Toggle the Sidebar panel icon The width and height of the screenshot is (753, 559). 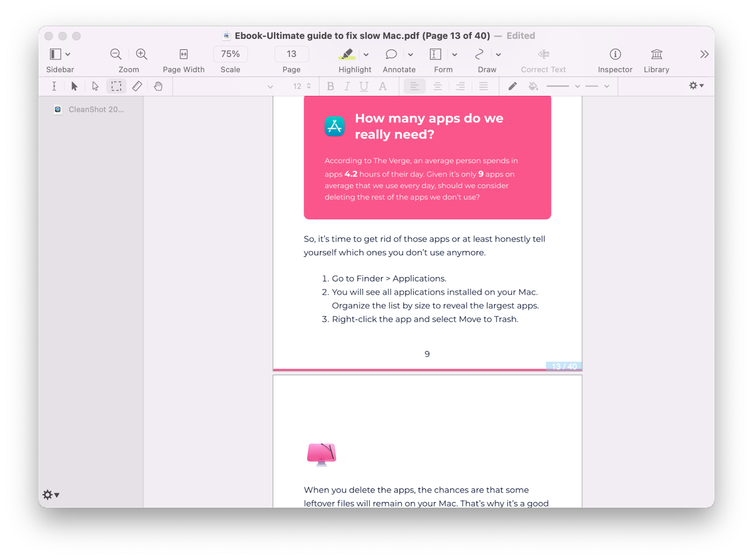[x=55, y=54]
